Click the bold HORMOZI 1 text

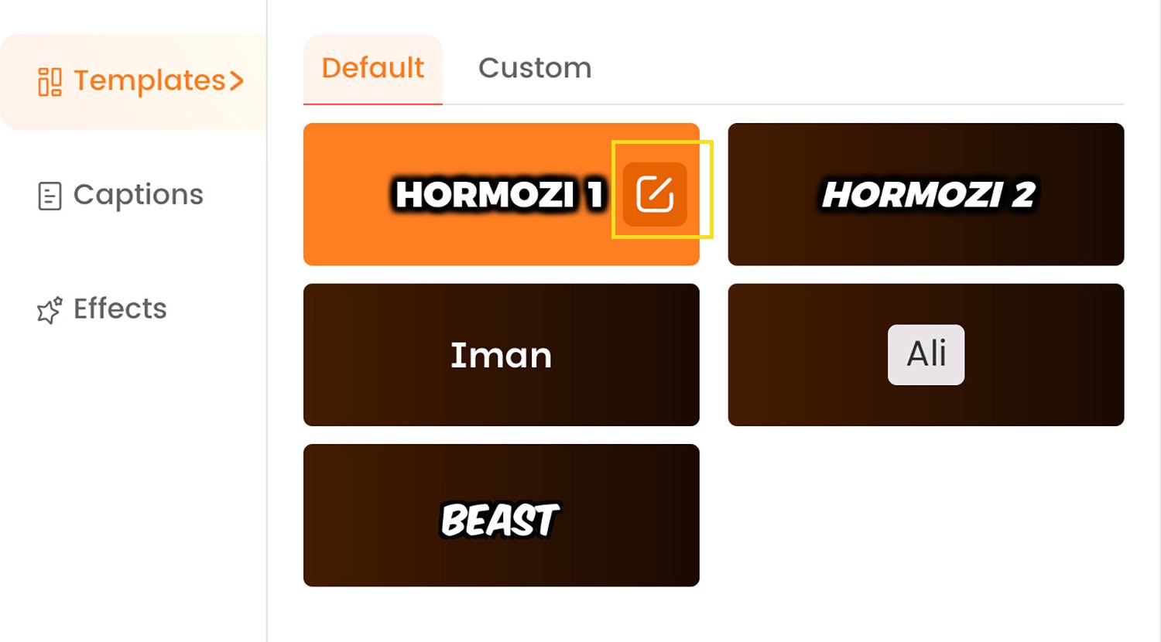pyautogui.click(x=499, y=195)
